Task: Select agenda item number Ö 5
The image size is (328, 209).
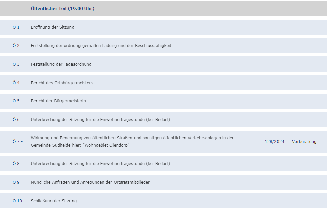Action: point(16,101)
